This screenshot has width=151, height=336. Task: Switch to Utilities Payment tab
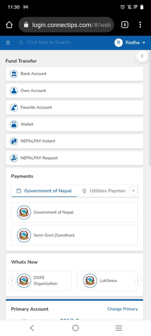pyautogui.click(x=104, y=191)
